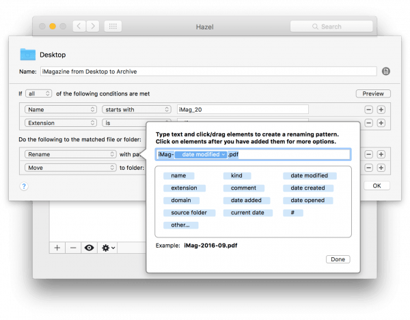Add new rule with plus button
This screenshot has height=320, width=410.
[x=57, y=248]
